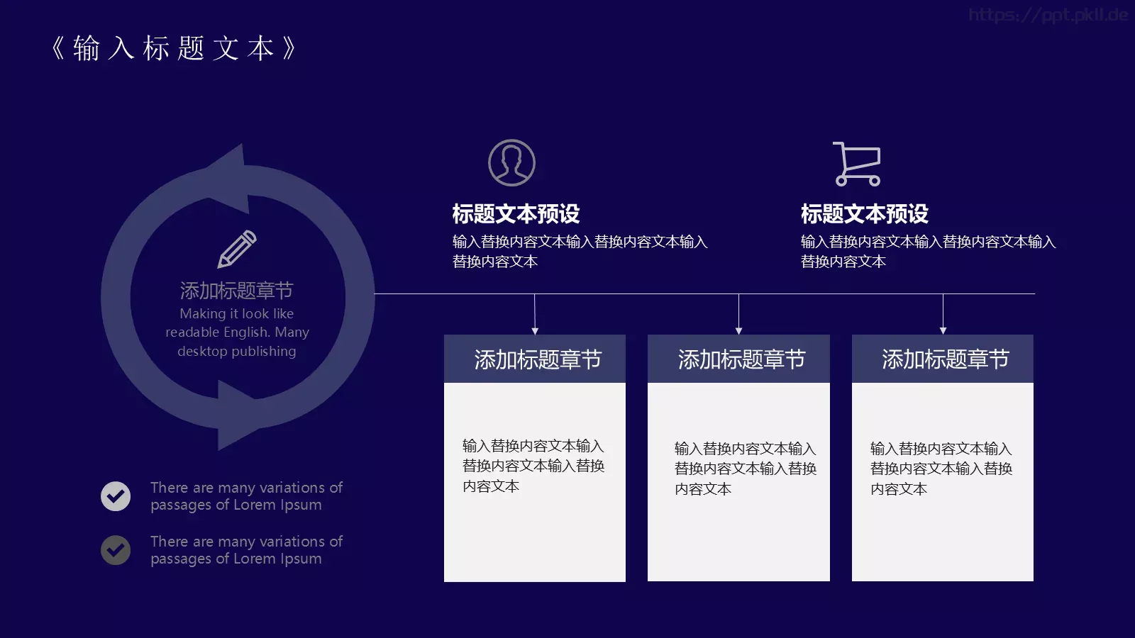The width and height of the screenshot is (1135, 638).
Task: Select body text in the middle card
Action: [745, 469]
